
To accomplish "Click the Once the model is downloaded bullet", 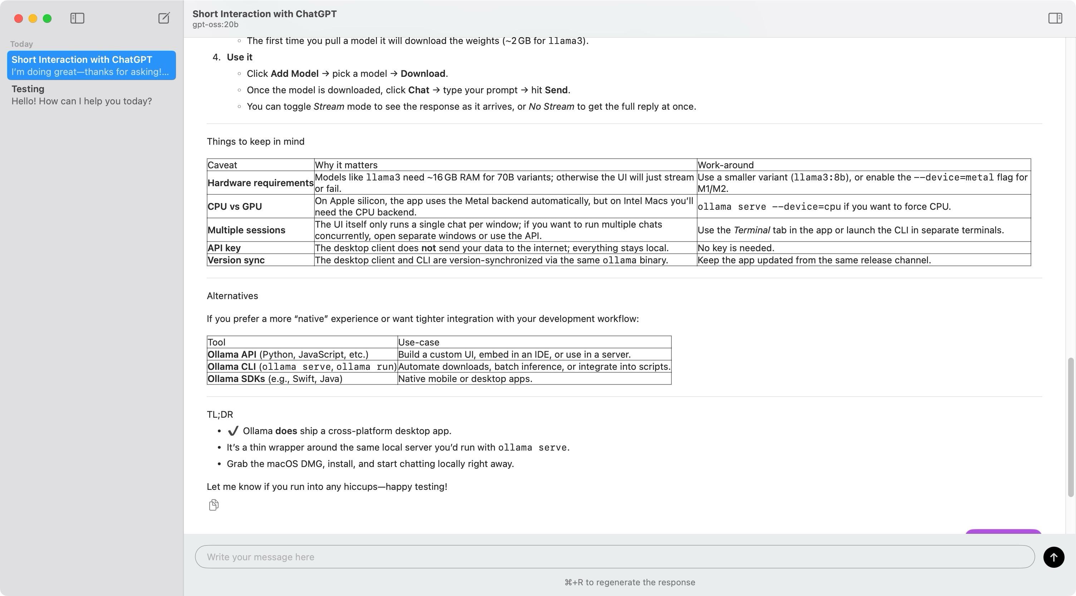I will (408, 90).
